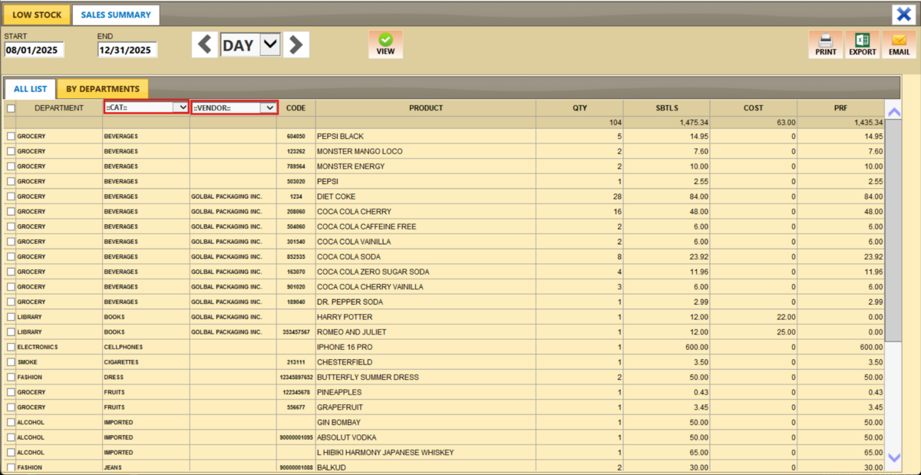This screenshot has height=475, width=921.
Task: Print the sales summary report
Action: tap(826, 45)
